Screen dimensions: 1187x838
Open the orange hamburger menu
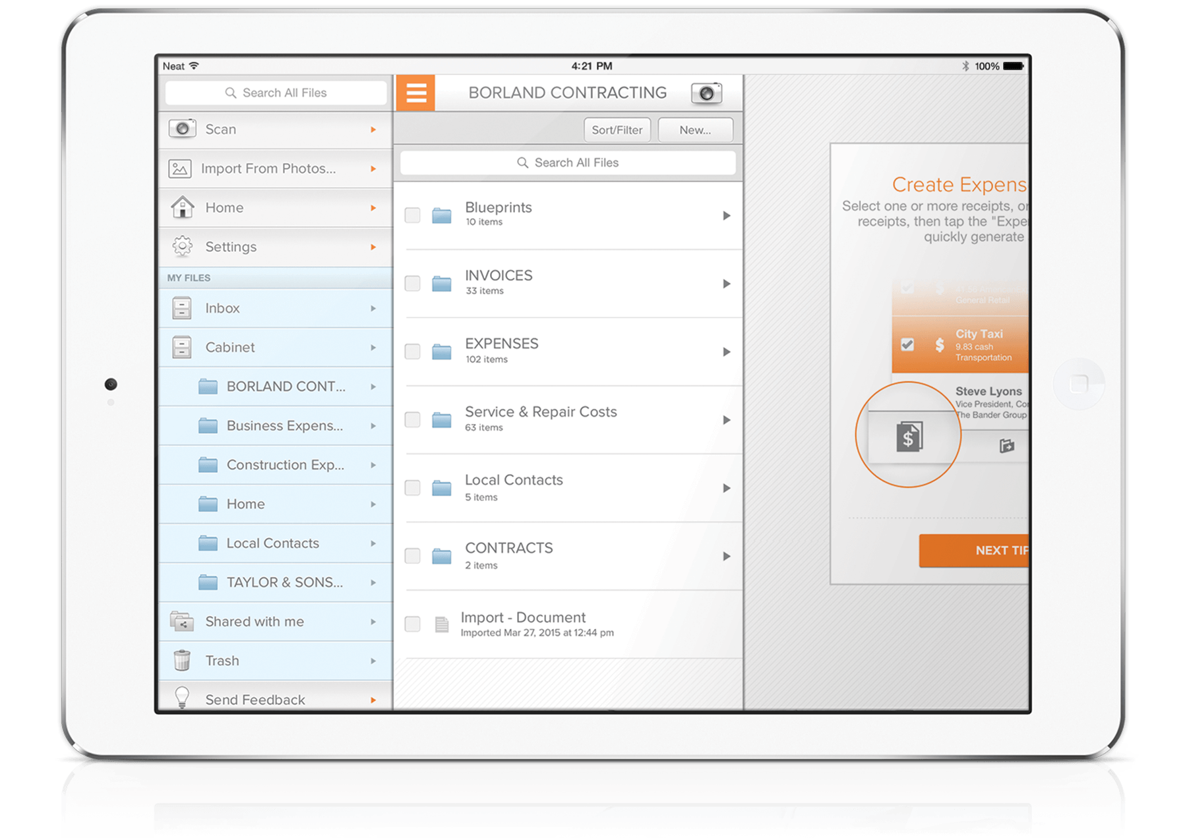tap(416, 92)
